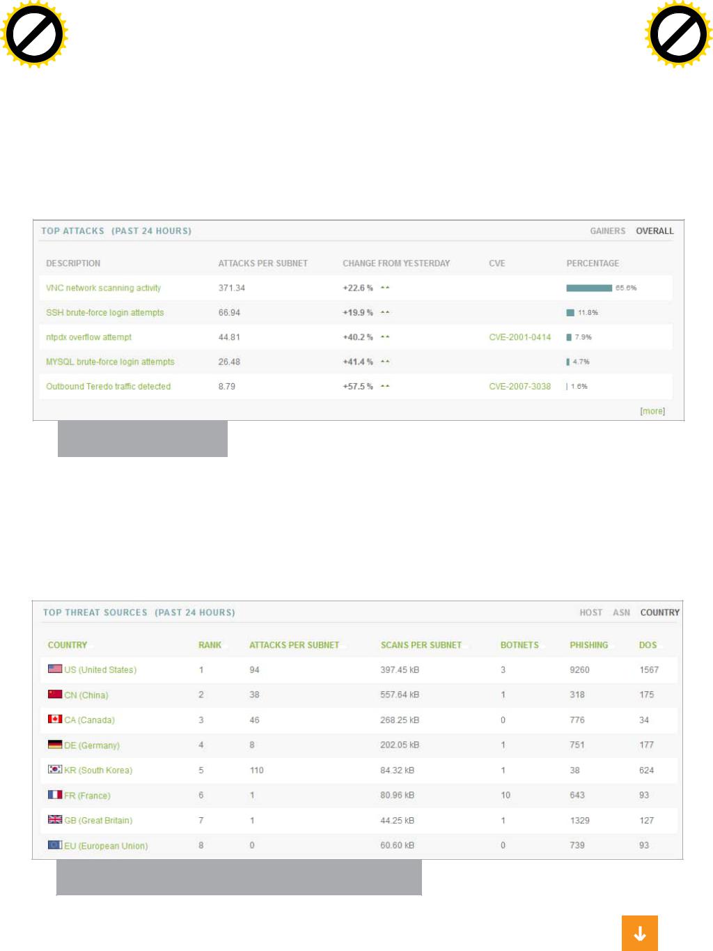Open DE (Germany) country link
Viewport: 713px width, 951px height.
[92, 745]
